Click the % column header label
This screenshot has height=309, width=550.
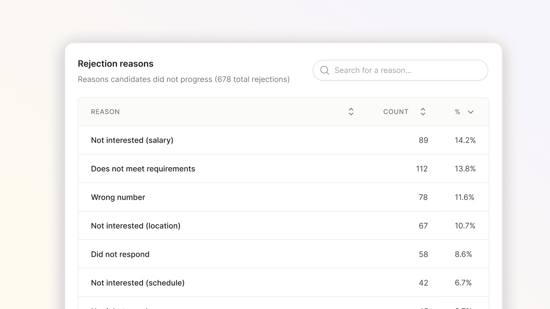[458, 112]
